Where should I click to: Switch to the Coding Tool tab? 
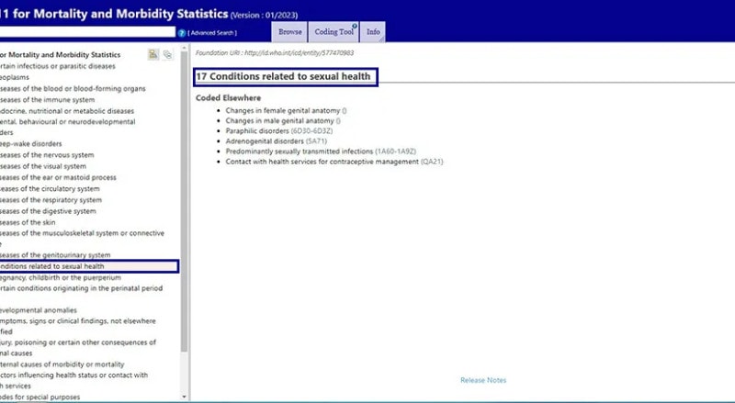click(x=333, y=32)
